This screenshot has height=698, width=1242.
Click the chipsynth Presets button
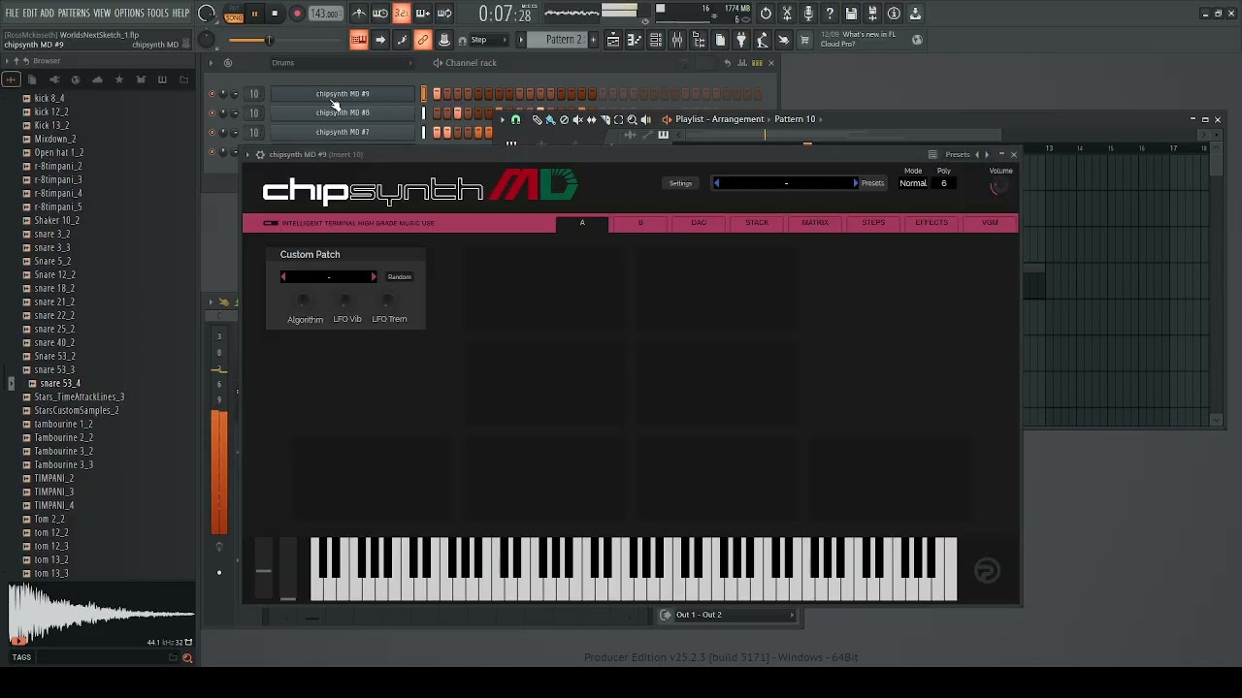tap(872, 183)
